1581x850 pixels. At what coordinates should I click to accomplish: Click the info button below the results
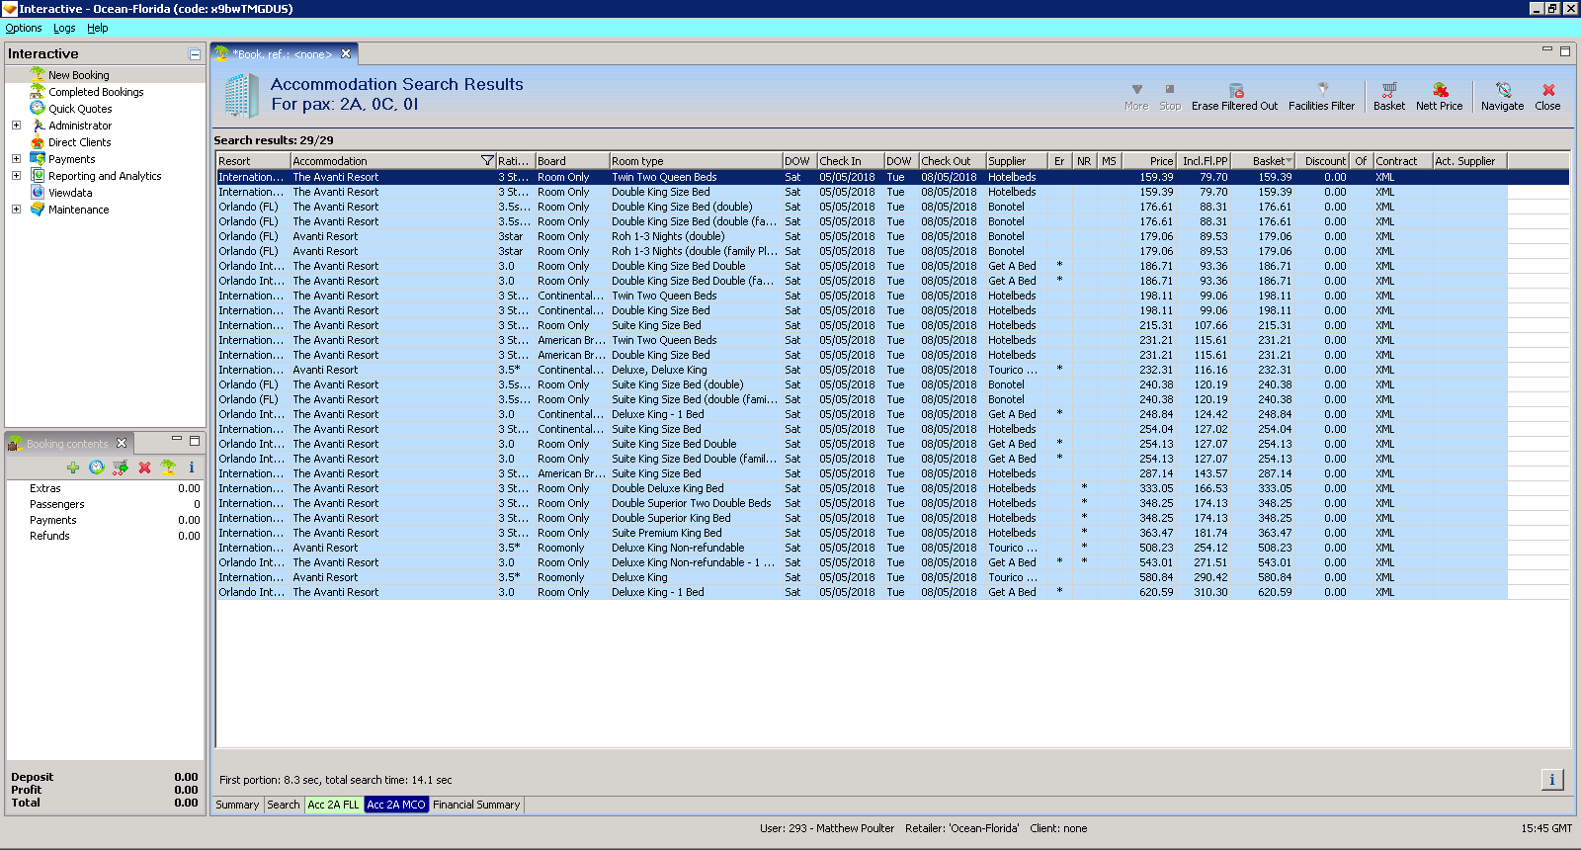pos(1552,780)
